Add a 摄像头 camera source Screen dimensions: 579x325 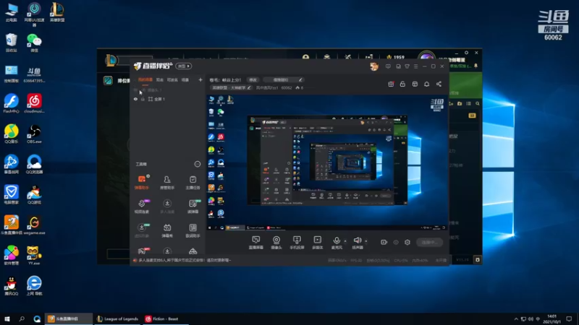click(x=276, y=243)
